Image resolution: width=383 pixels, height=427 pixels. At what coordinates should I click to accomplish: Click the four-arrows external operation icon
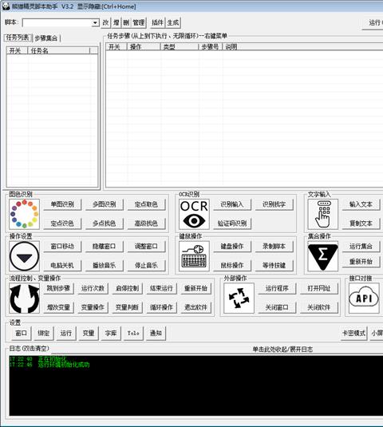(x=239, y=298)
